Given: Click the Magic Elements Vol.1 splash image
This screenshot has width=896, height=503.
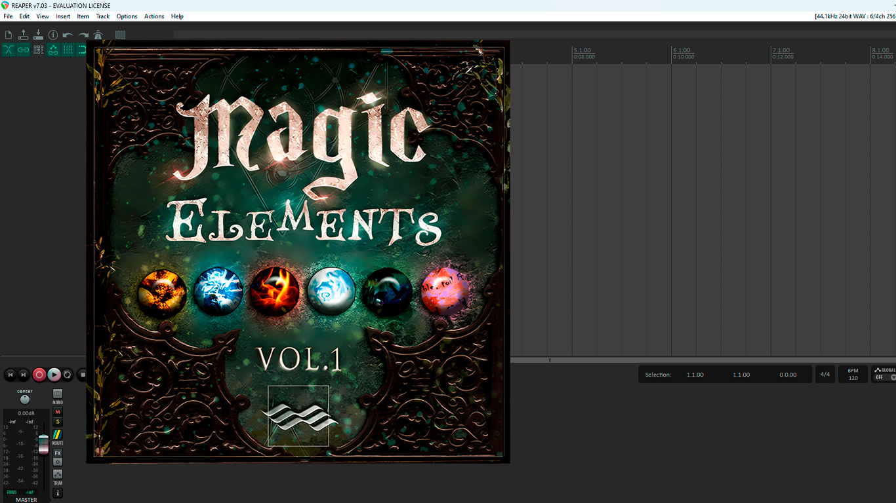Looking at the screenshot, I should pos(298,252).
